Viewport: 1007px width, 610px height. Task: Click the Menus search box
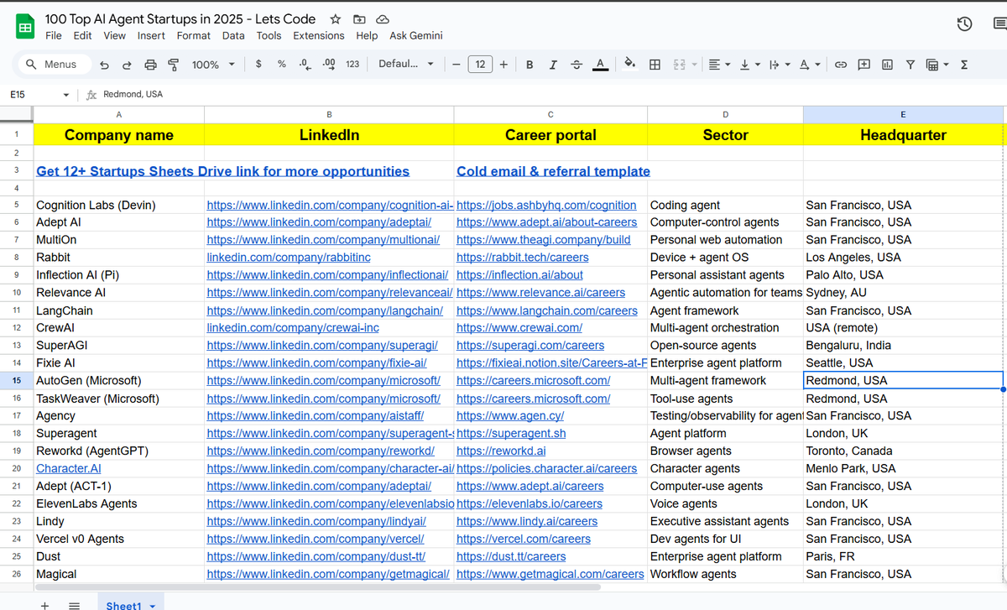(53, 64)
